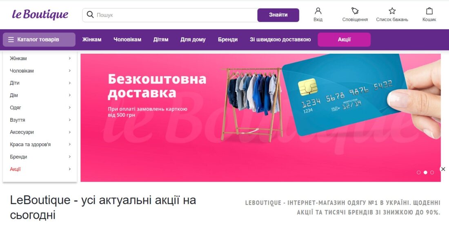Click the magnifier icon in search bar
The width and height of the screenshot is (449, 226).
pyautogui.click(x=90, y=15)
